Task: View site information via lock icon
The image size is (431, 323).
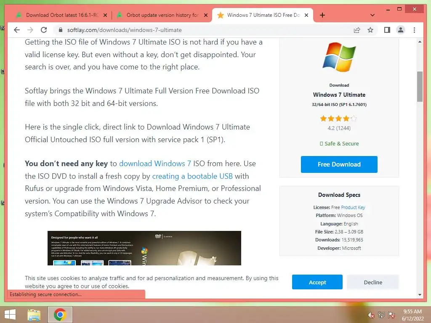Action: point(61,30)
